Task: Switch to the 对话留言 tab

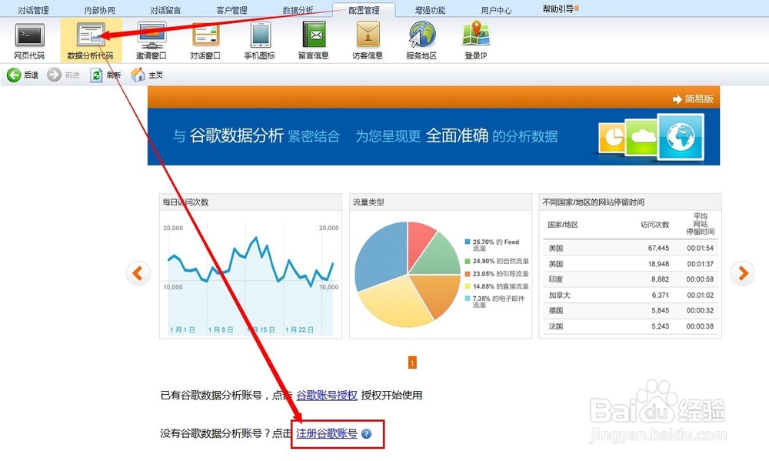Action: tap(165, 10)
